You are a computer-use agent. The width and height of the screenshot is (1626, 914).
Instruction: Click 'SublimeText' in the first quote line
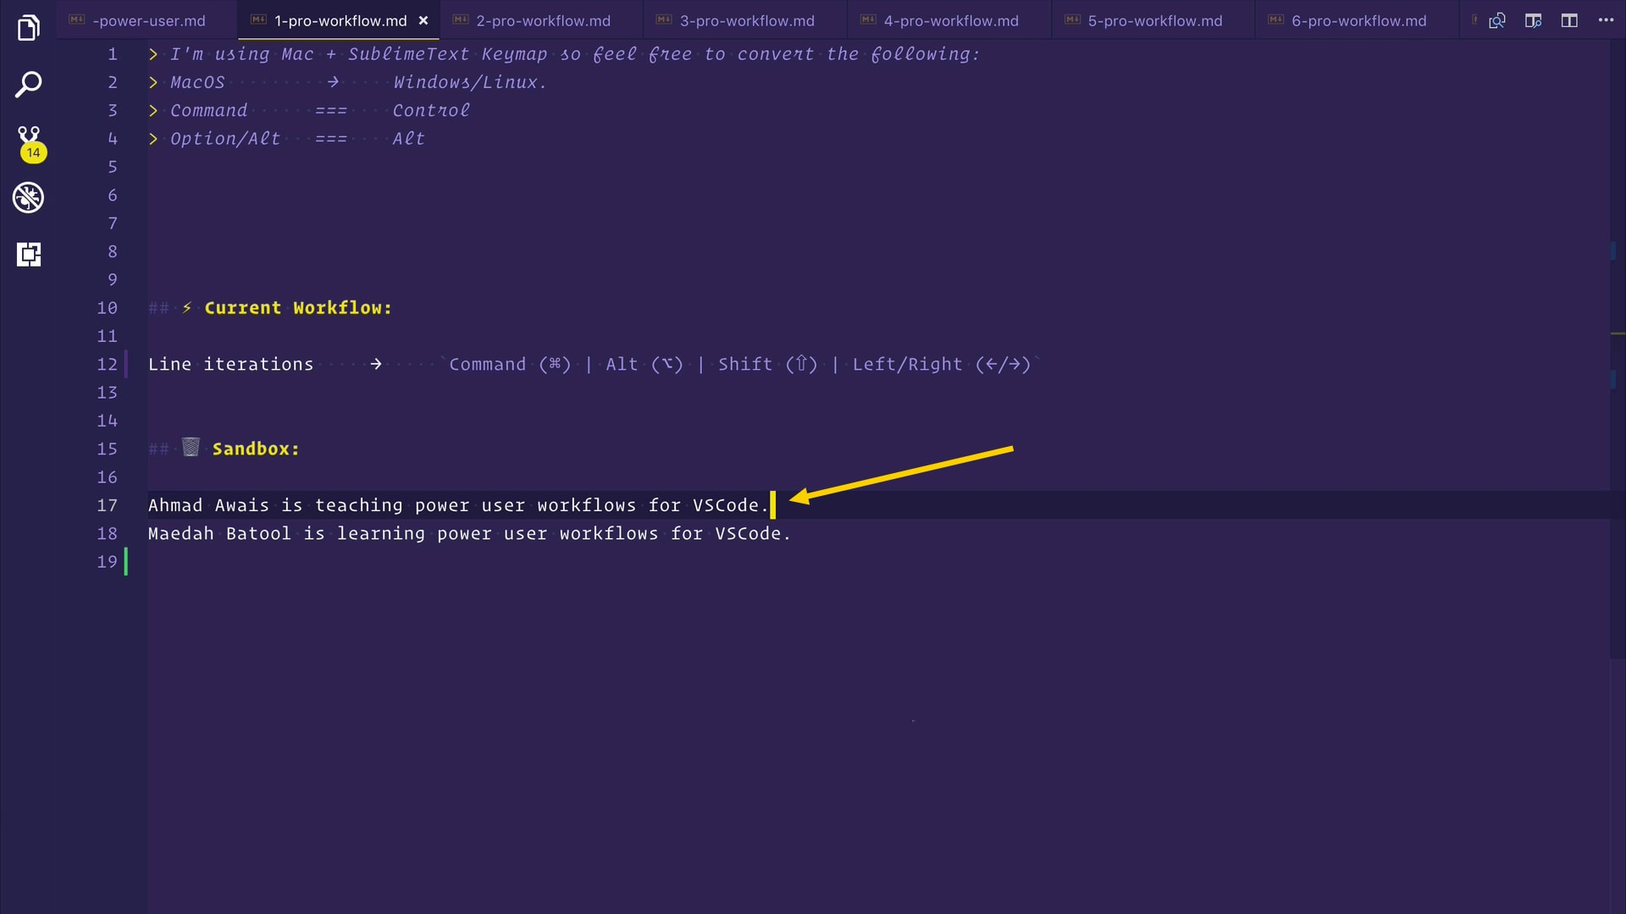pos(408,54)
